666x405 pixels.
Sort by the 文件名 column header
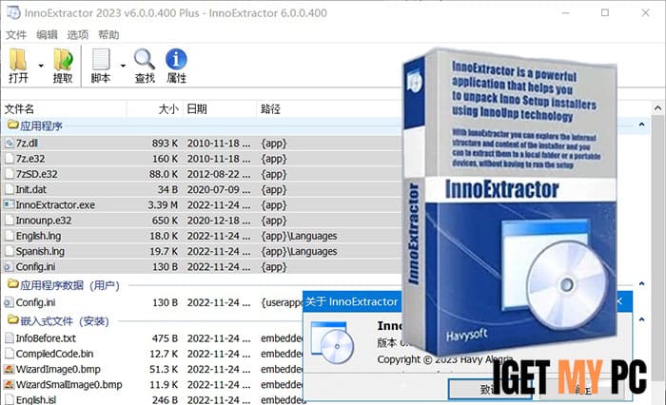click(64, 109)
